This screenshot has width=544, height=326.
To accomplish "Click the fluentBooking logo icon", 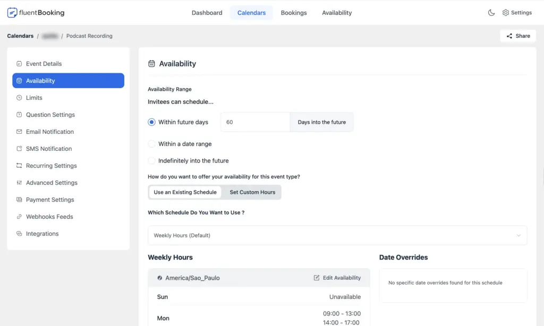I will click(12, 13).
